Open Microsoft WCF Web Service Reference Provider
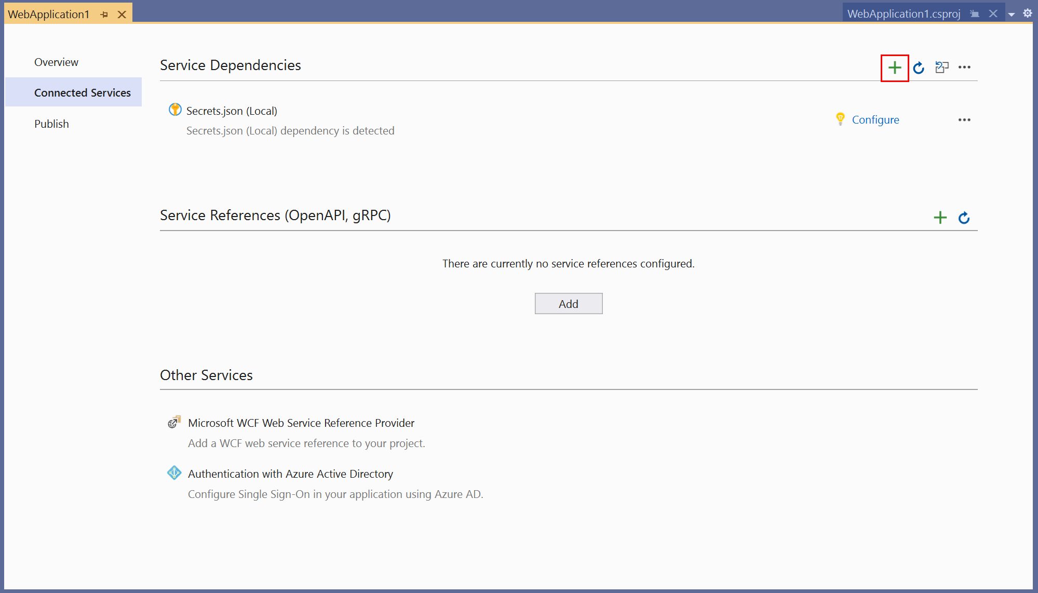Screen dimensions: 1038x593 [300, 423]
